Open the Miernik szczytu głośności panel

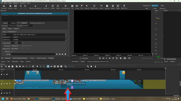[x=35, y=7]
